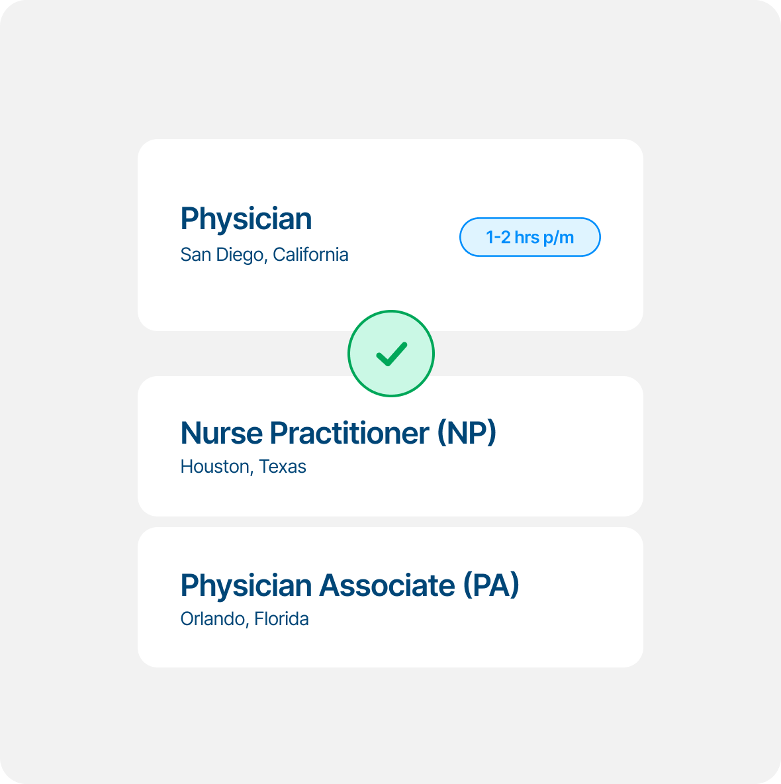Click the word California in Physician card
This screenshot has width=781, height=784.
point(310,255)
